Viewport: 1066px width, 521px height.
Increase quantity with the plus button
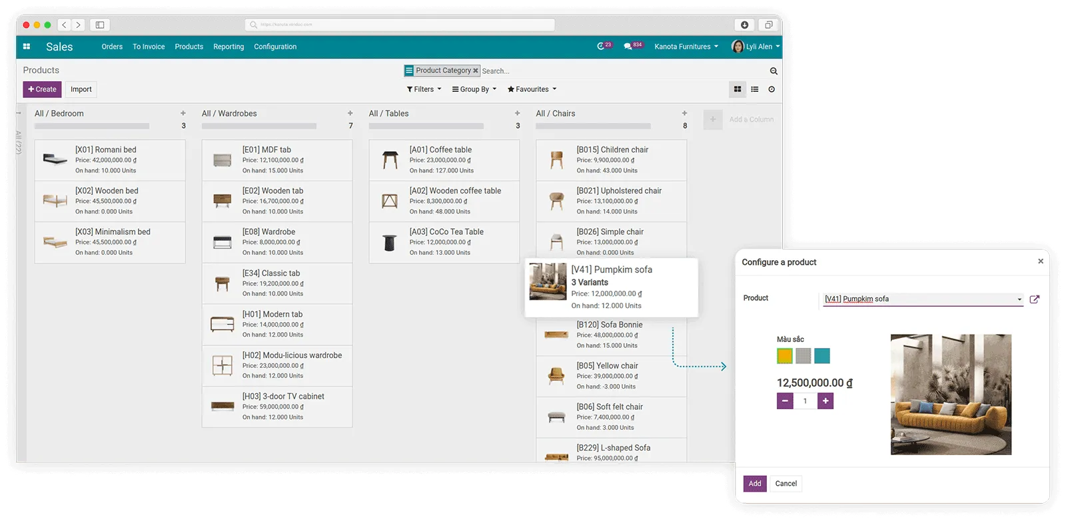click(x=825, y=401)
